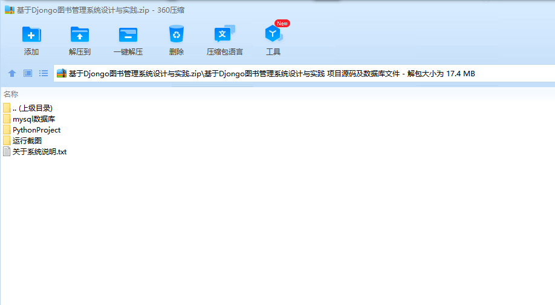Screen dimensions: 555x305
Task: Select the mysql数据库 folder
Action: tap(29, 119)
